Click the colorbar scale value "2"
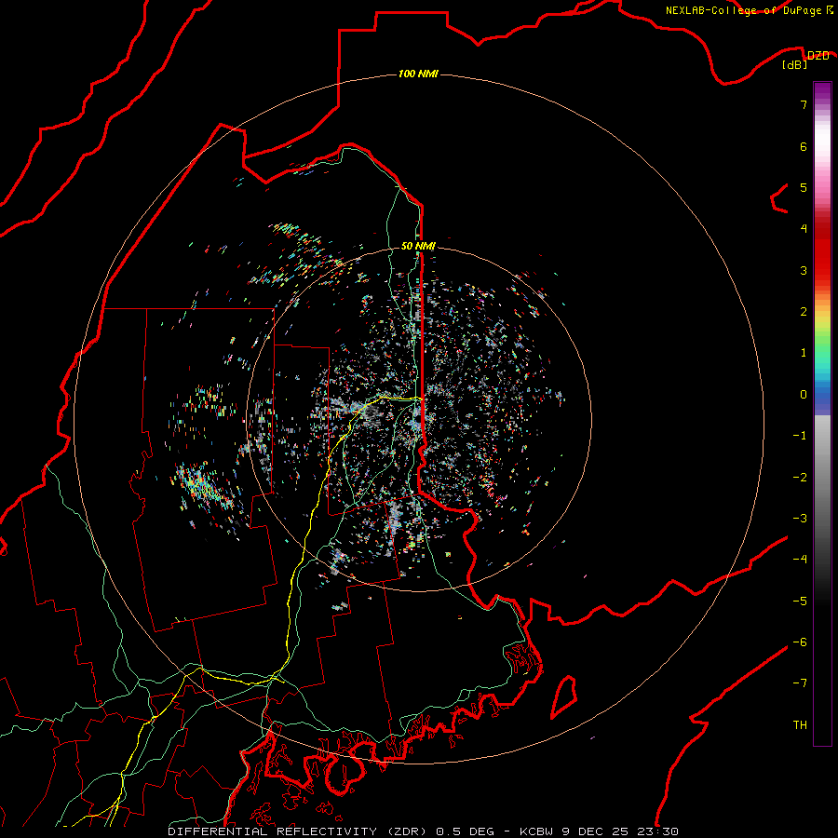This screenshot has height=838, width=838. 804,312
